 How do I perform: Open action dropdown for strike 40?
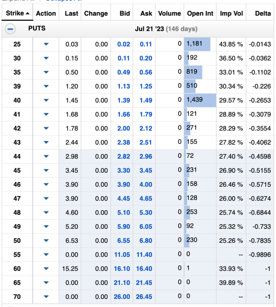[46, 100]
